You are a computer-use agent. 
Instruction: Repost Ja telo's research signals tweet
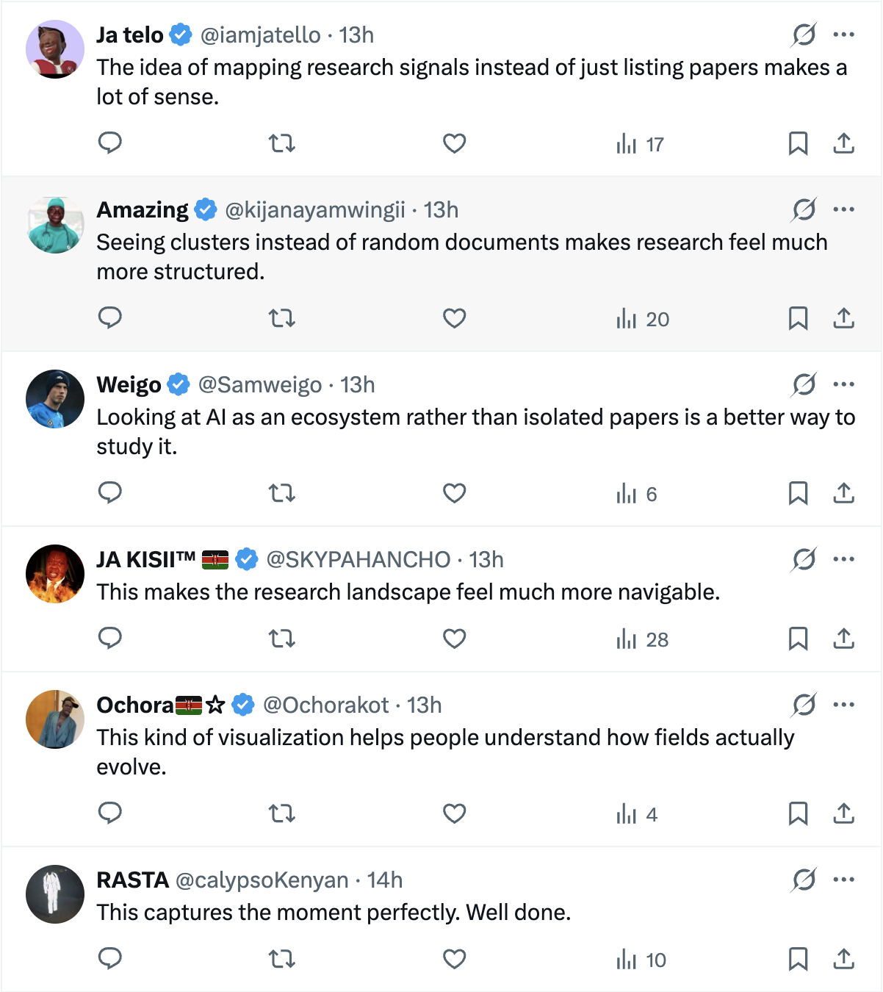coord(282,143)
